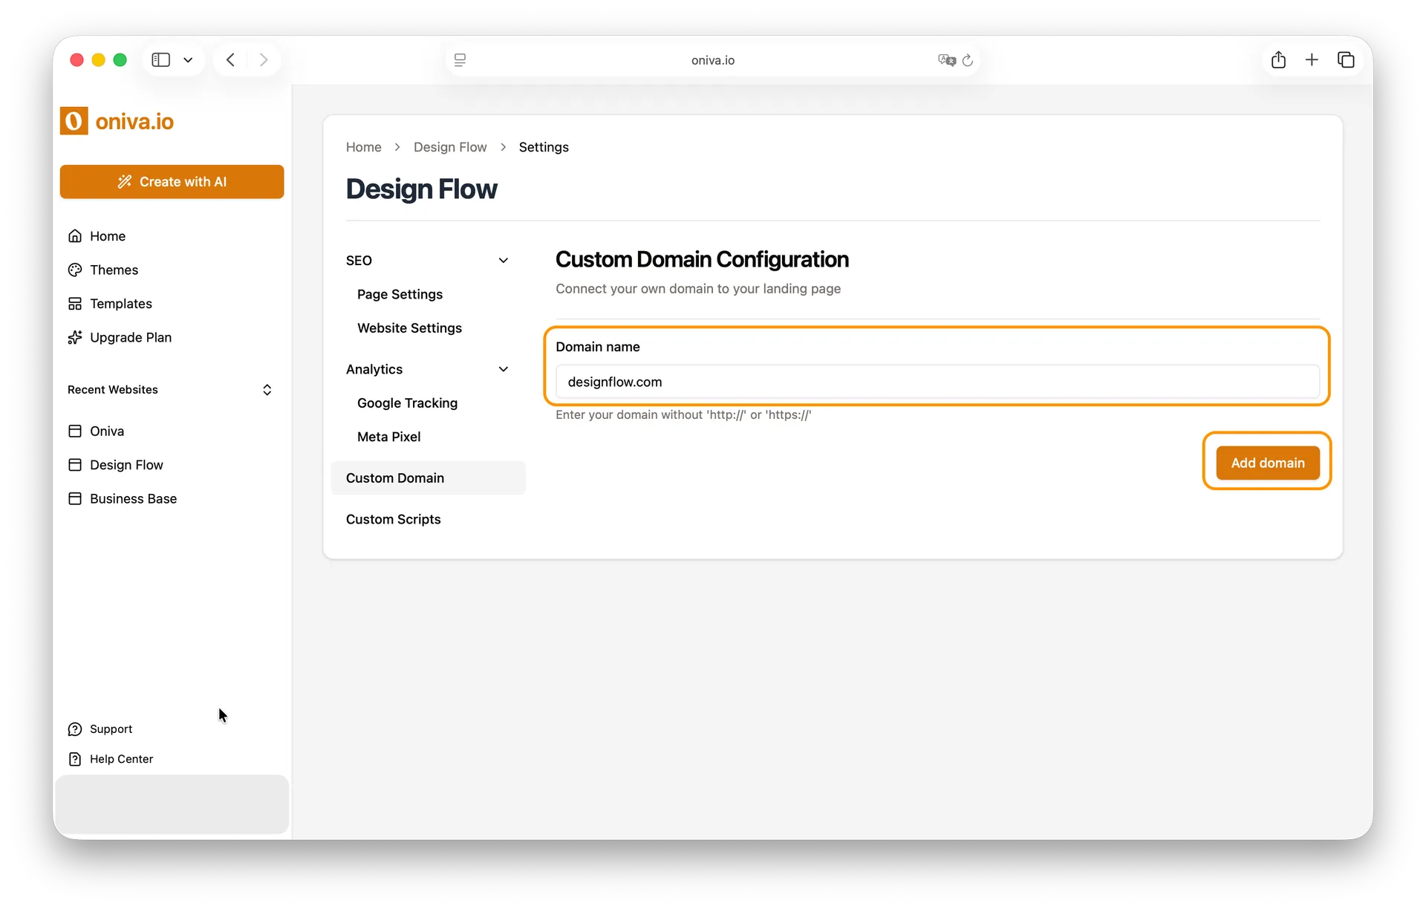Select the Home icon in sidebar

pos(76,235)
